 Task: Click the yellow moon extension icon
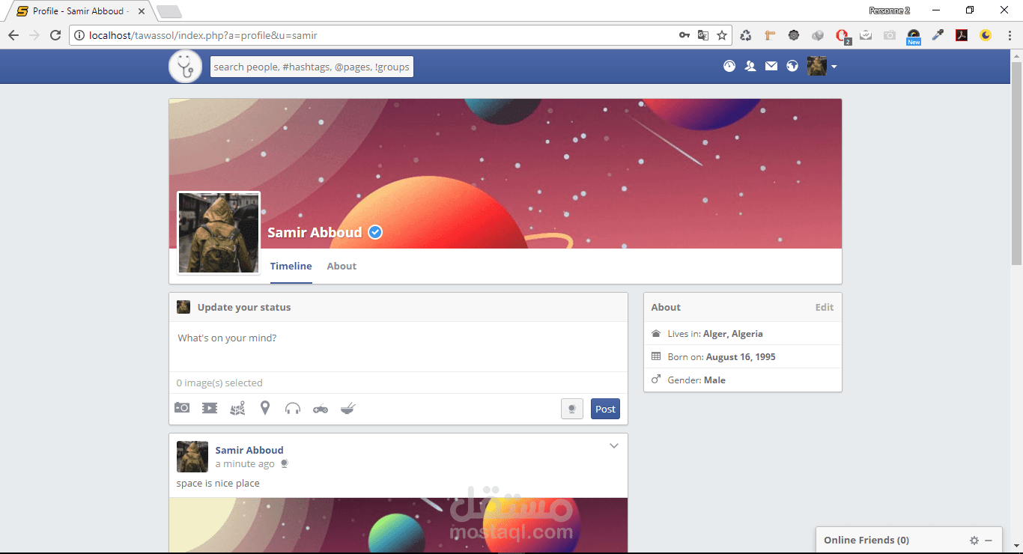coord(986,35)
